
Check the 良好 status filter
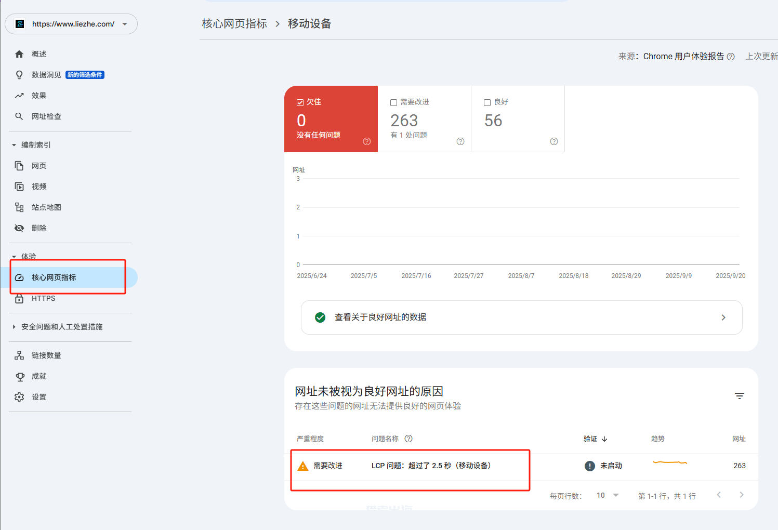[487, 102]
